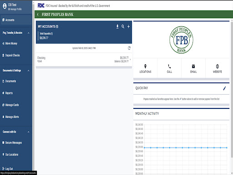Click the right panel vertical scrollbar

pyautogui.click(x=232, y=90)
